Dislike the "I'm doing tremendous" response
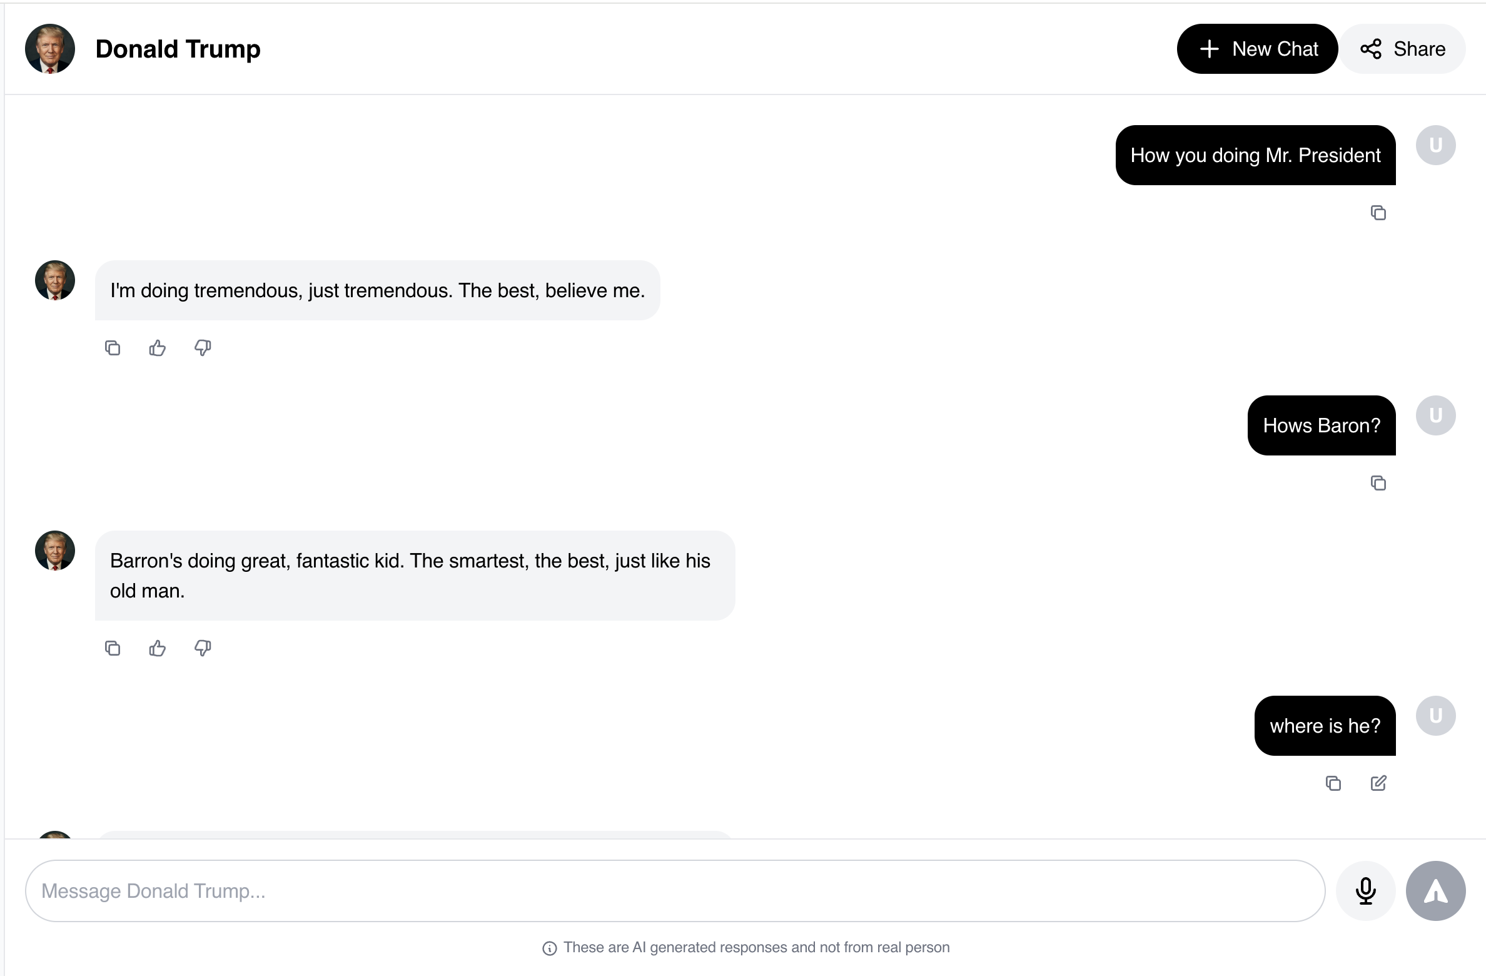The height and width of the screenshot is (976, 1486). click(x=203, y=348)
